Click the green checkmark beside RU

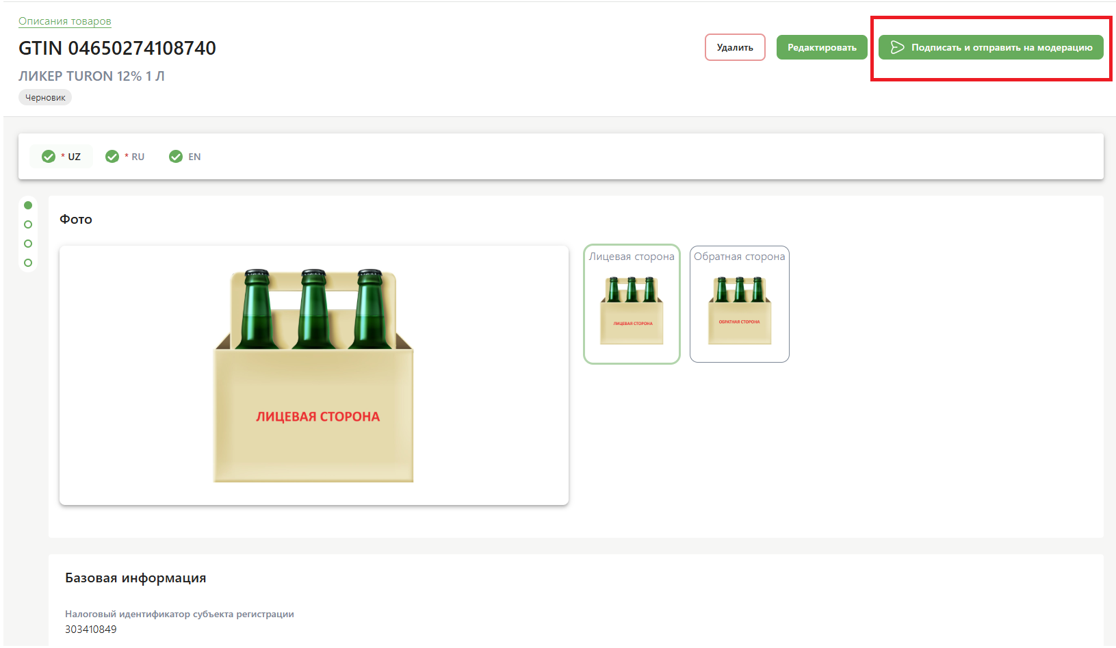(112, 157)
